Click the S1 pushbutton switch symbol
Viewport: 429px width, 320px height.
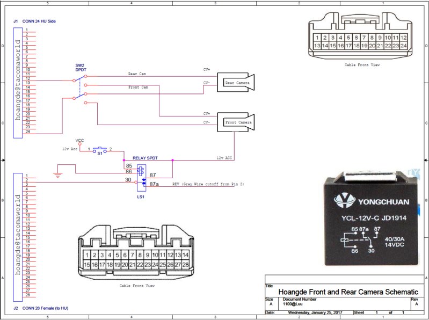coord(99,150)
